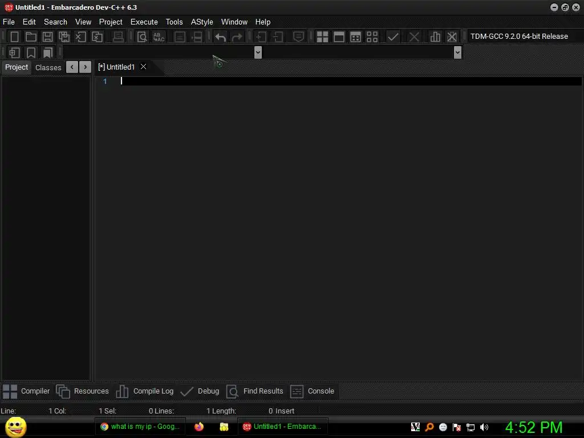Open the Project menu
This screenshot has height=438, width=584.
pyautogui.click(x=111, y=22)
